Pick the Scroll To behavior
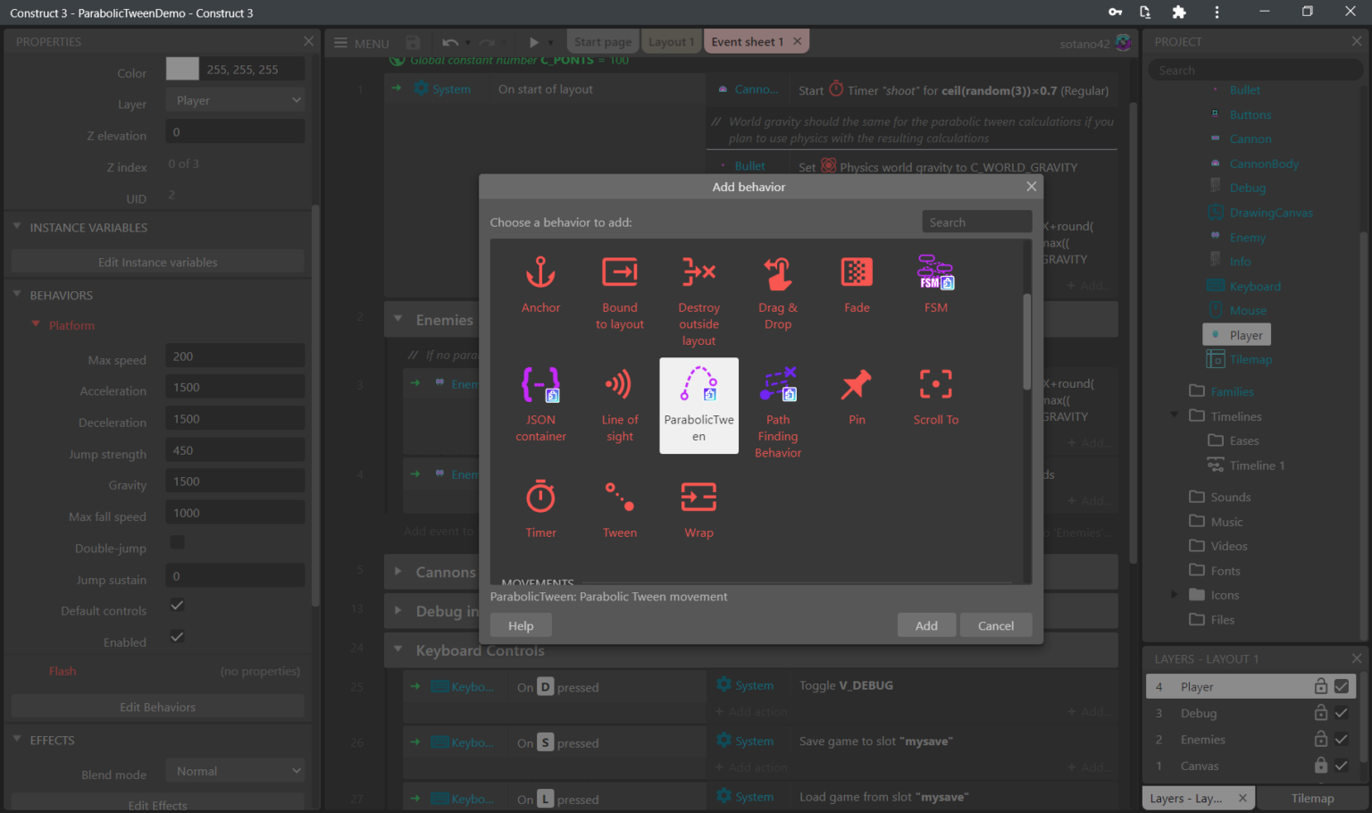 pos(935,398)
